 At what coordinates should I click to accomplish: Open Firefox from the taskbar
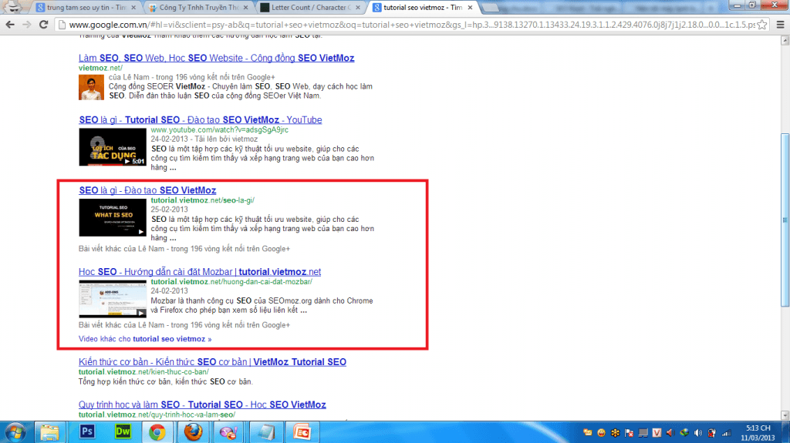click(x=193, y=432)
